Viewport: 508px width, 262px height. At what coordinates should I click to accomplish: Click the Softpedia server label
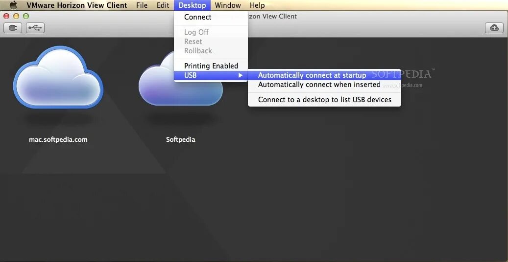click(x=180, y=140)
